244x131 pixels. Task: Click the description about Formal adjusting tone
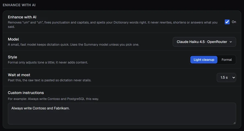(x=48, y=62)
